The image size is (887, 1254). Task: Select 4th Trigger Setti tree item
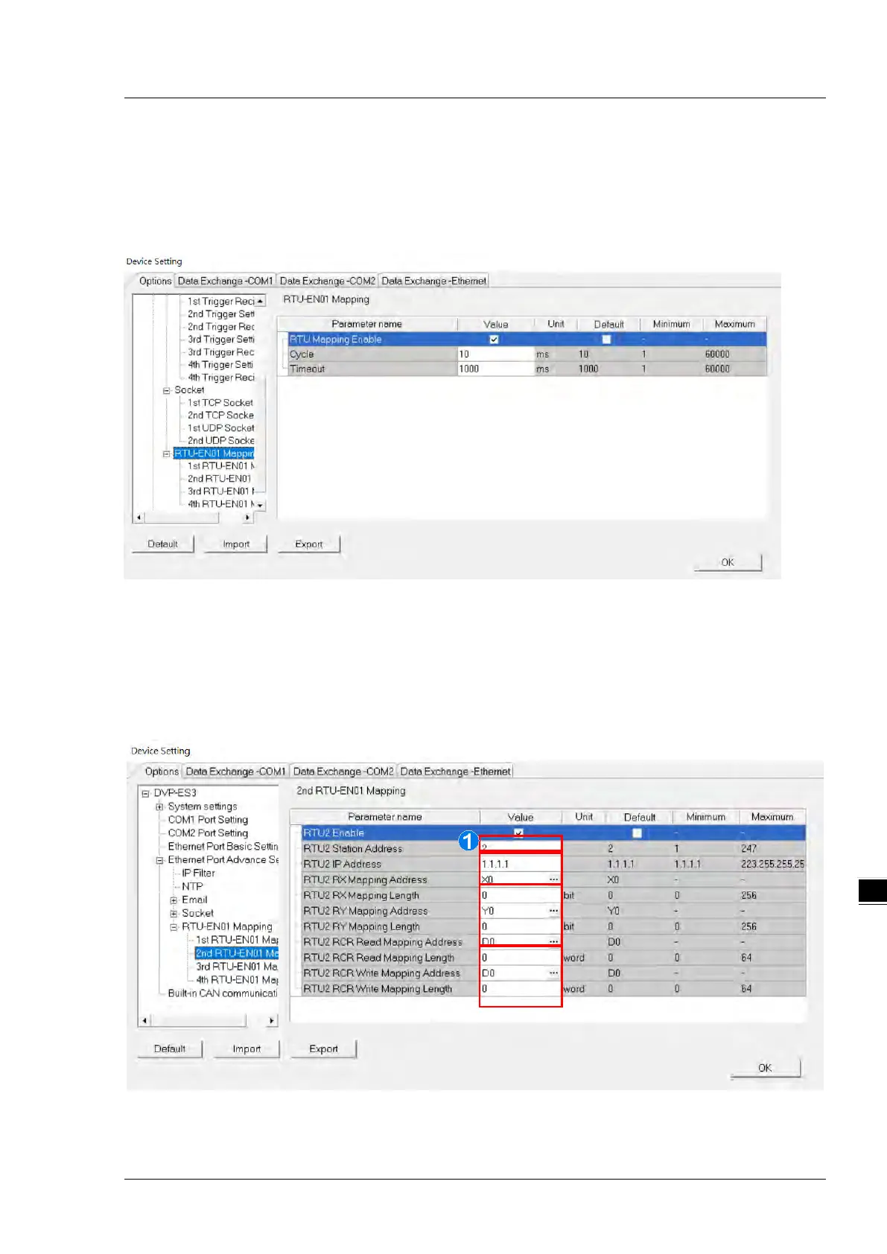(x=220, y=365)
